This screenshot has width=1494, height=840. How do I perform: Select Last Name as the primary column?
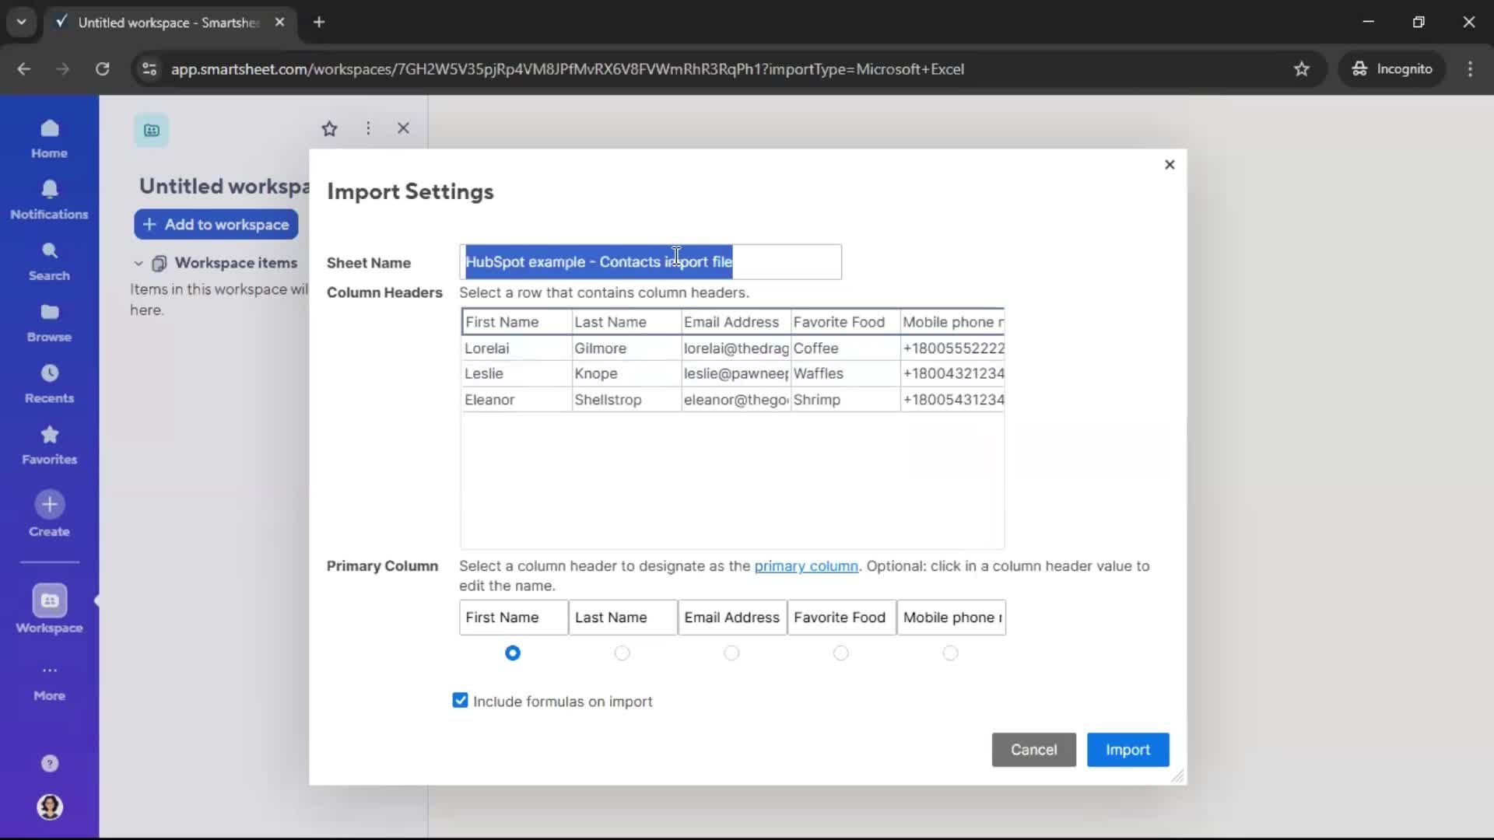622,653
